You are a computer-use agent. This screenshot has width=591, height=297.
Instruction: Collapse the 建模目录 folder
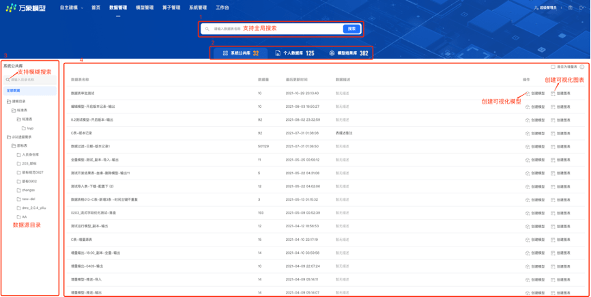coord(16,101)
